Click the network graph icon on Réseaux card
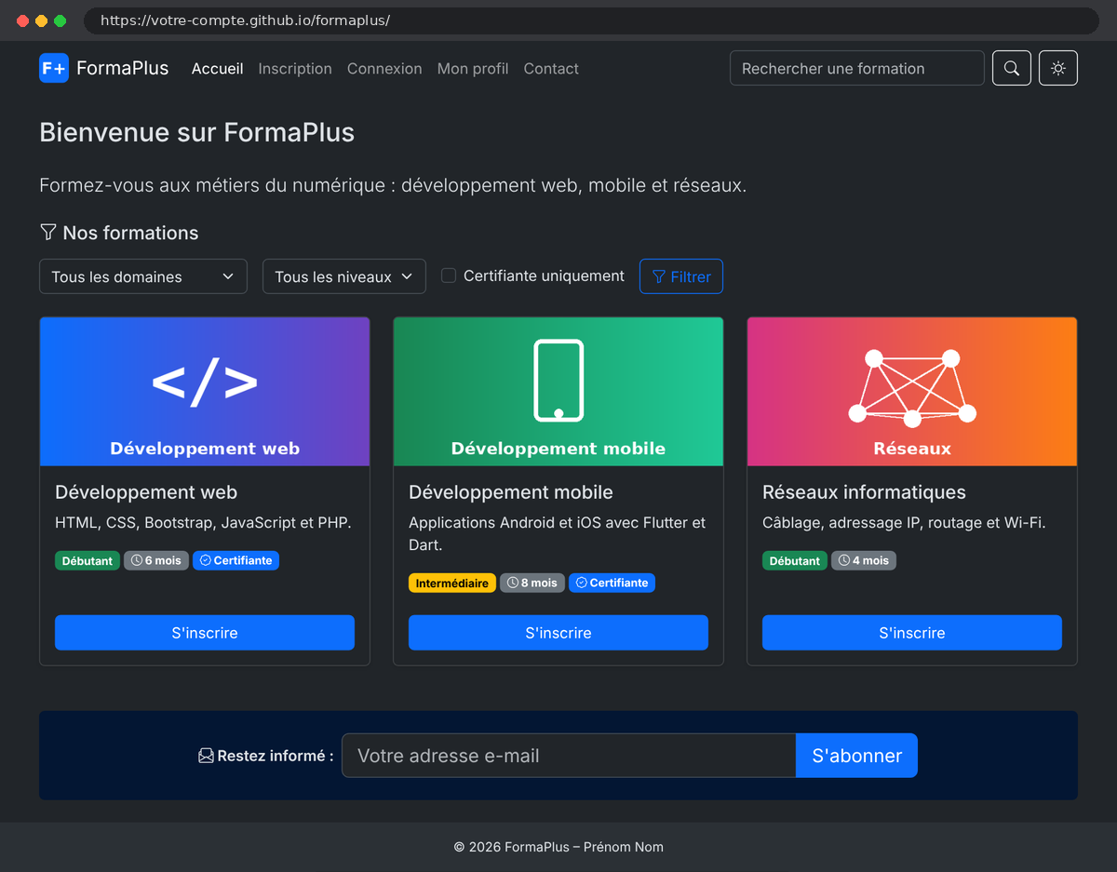Image resolution: width=1117 pixels, height=872 pixels. [912, 387]
